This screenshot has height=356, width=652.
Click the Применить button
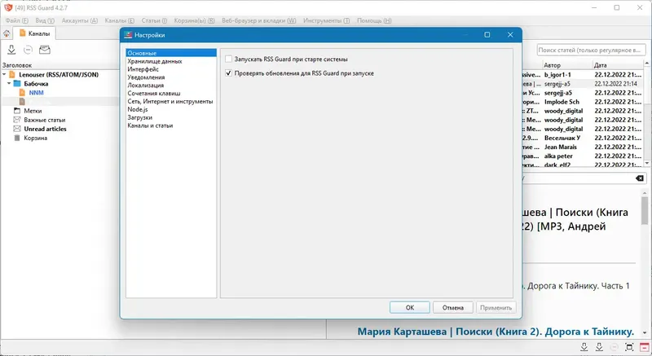click(496, 307)
